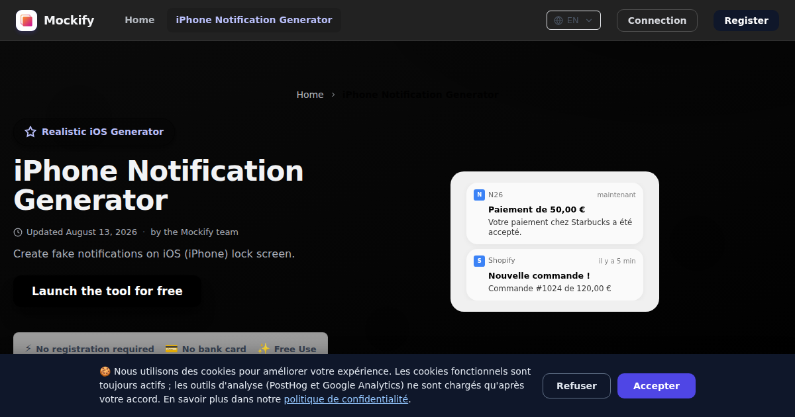The width and height of the screenshot is (795, 417).
Task: Click Refuser to decline cookies
Action: [576, 386]
